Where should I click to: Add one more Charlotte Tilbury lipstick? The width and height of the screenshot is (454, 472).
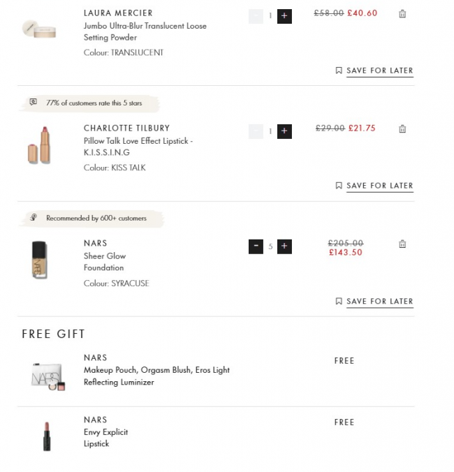[284, 131]
